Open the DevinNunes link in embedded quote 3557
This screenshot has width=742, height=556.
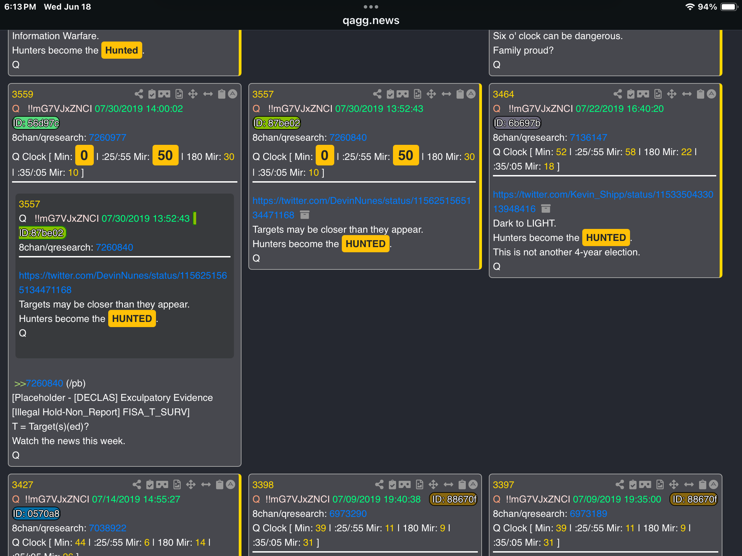pos(123,282)
